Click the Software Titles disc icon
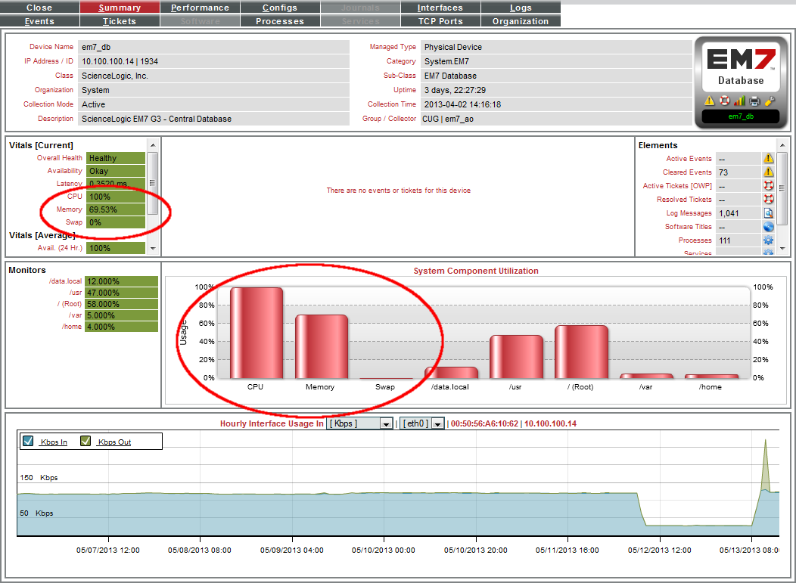Viewport: 796px width, 583px height. point(769,227)
